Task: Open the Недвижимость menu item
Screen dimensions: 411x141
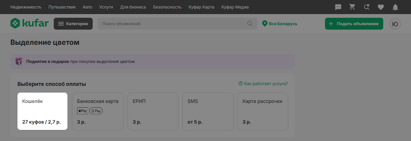Action: [26, 7]
